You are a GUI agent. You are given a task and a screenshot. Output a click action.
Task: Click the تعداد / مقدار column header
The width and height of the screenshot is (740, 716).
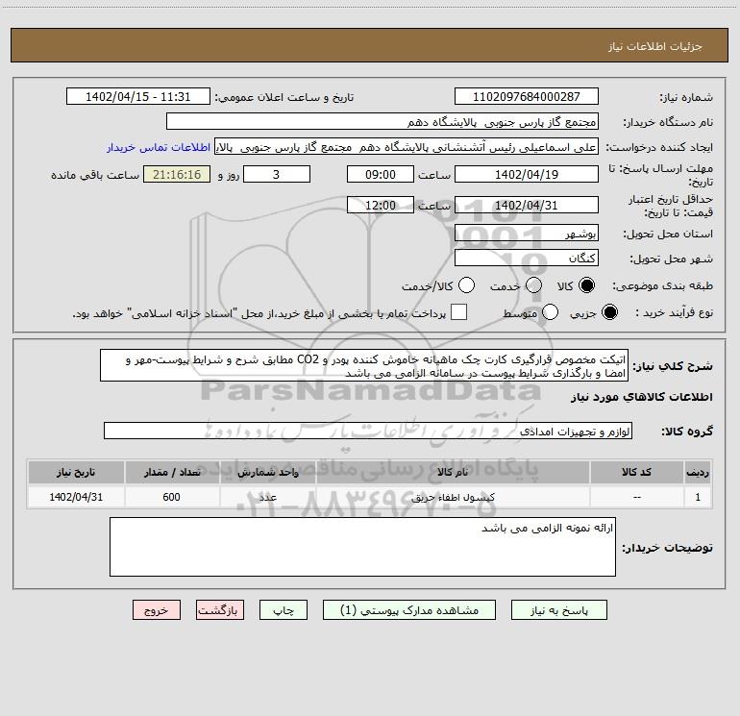point(172,473)
